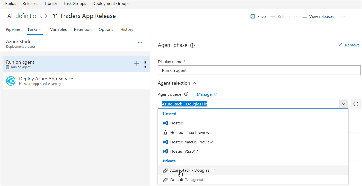Click the Traders App Release definition icon
Image resolution: width=362 pixels, height=186 pixels.
[x=54, y=16]
